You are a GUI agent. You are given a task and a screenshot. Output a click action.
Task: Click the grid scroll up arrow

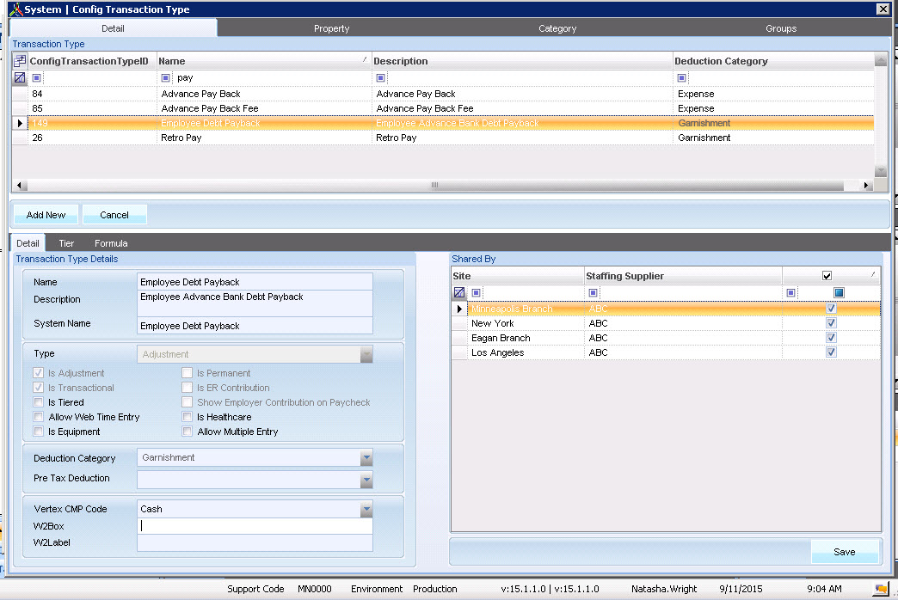(x=881, y=60)
